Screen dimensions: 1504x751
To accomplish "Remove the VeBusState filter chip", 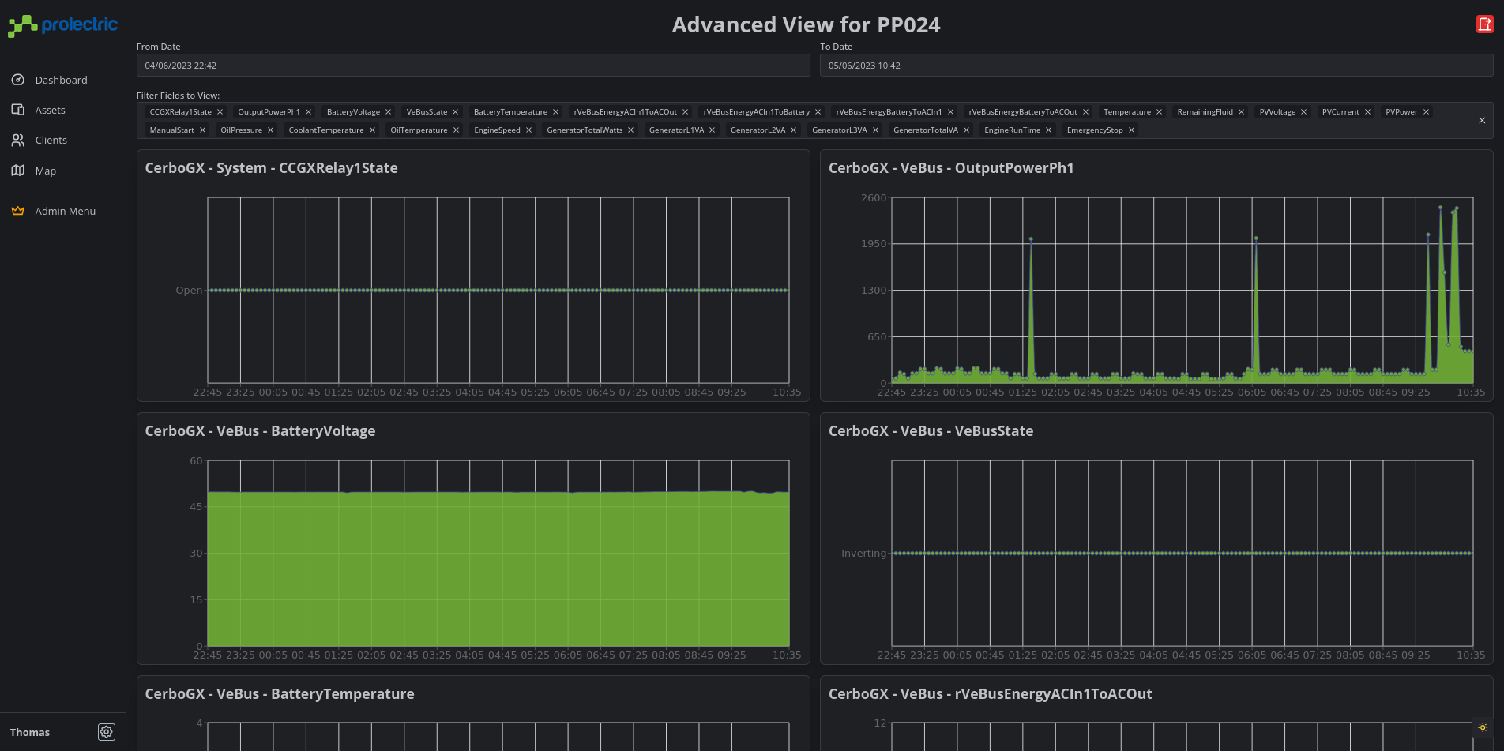I will click(x=455, y=112).
